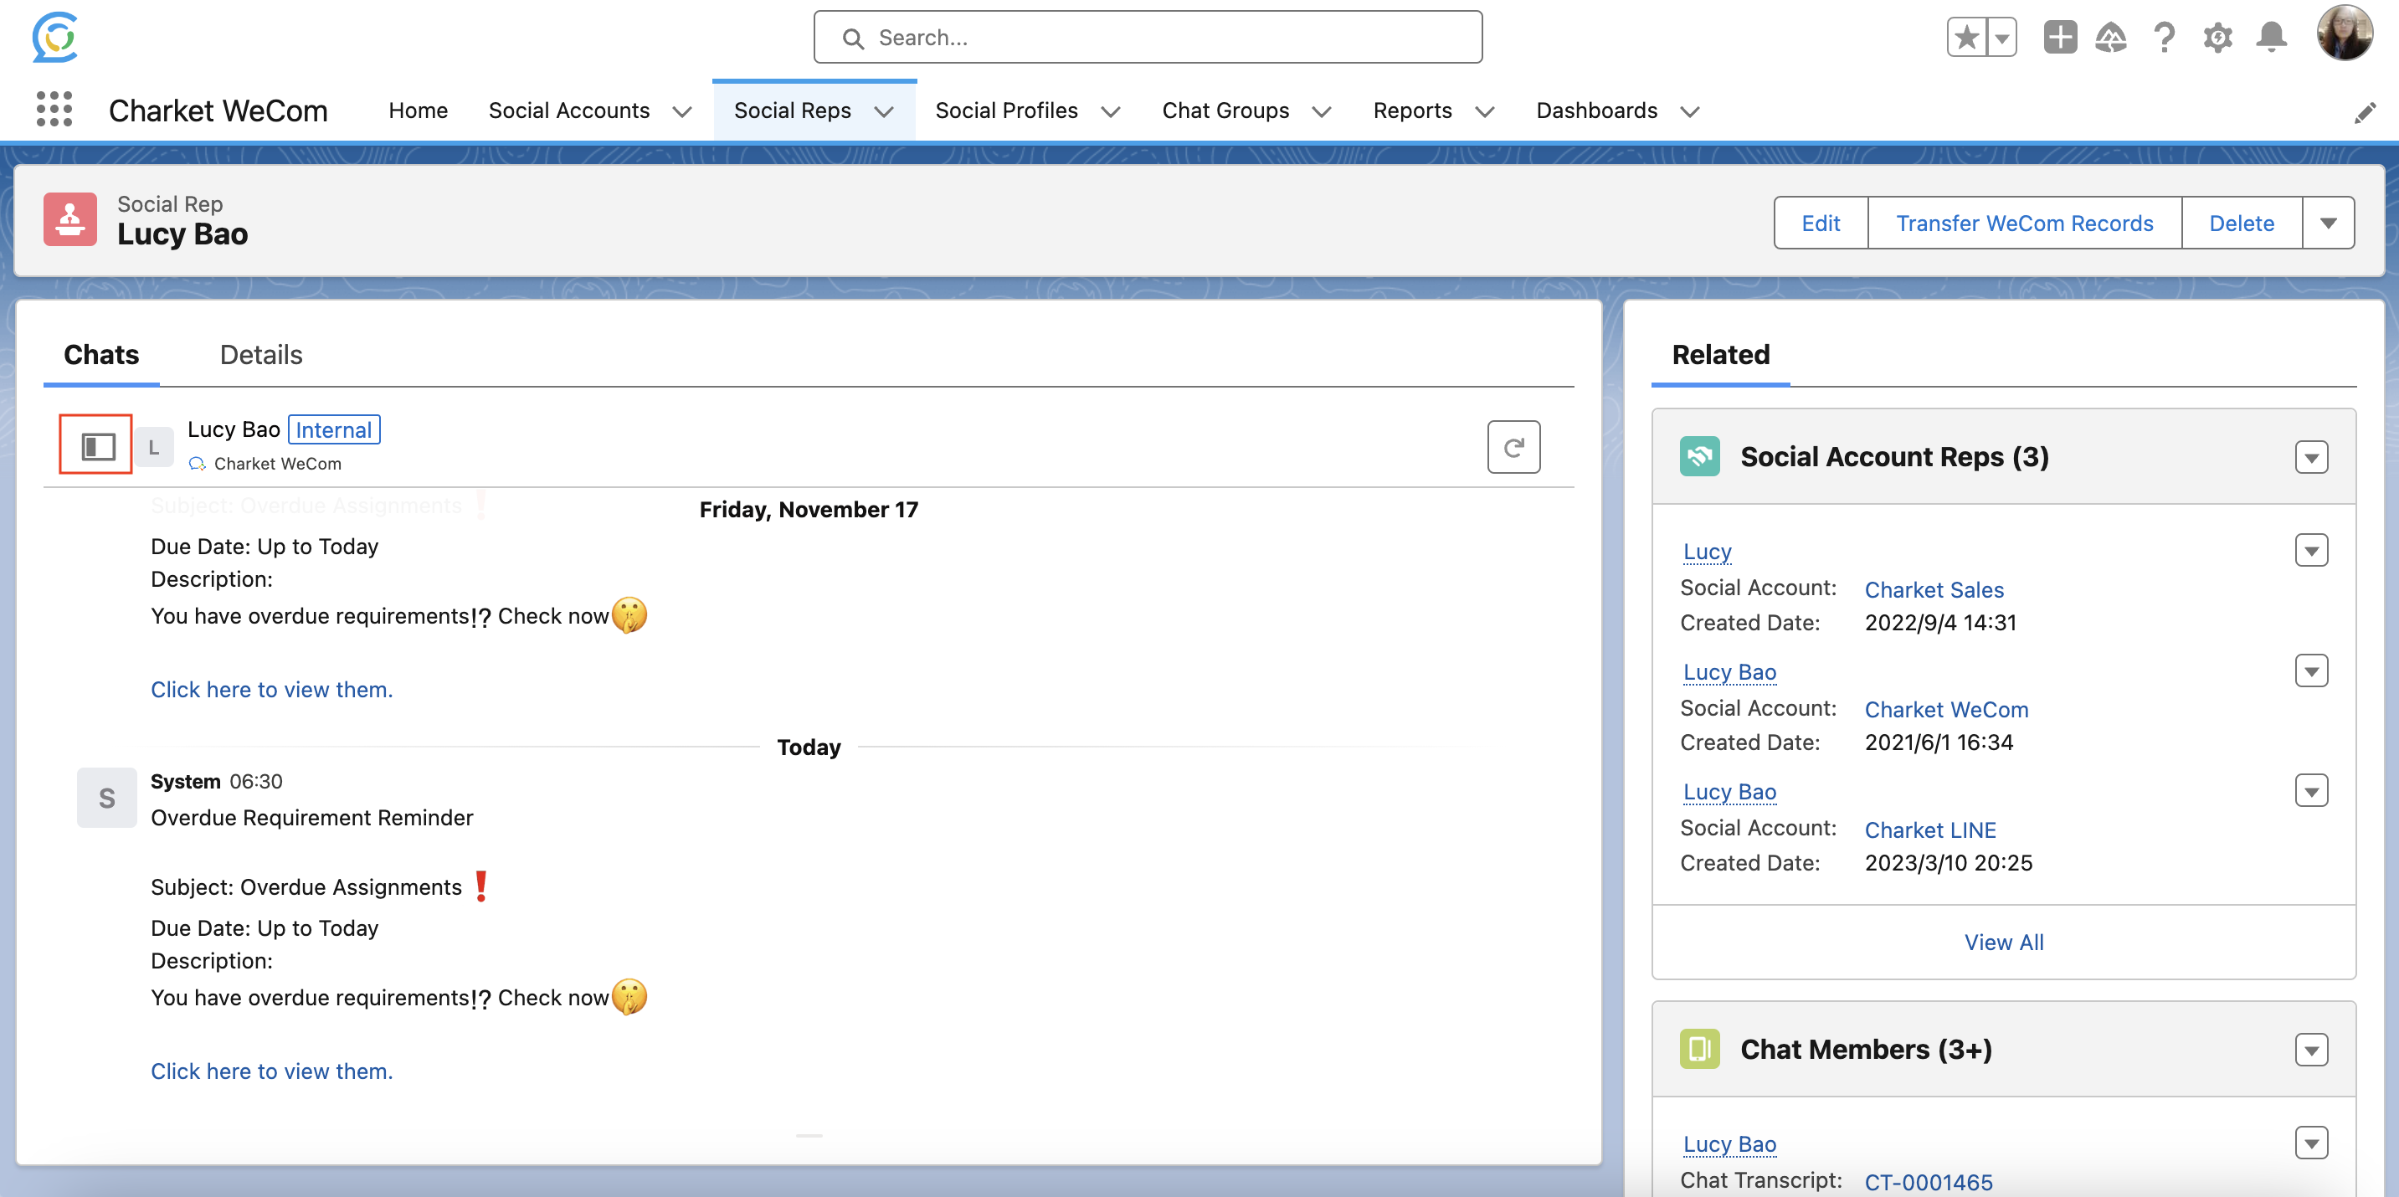The image size is (2399, 1197).
Task: Open the Setup gear menu
Action: pos(2217,38)
